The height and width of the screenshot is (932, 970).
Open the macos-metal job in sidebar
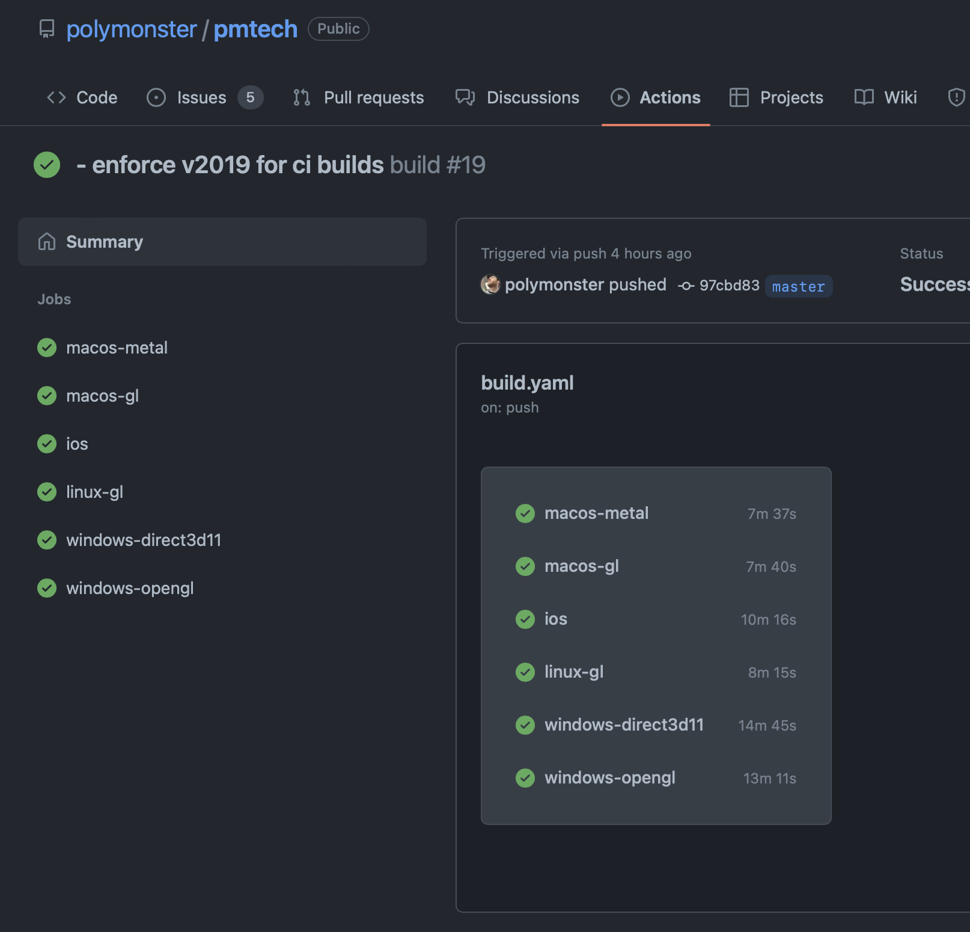click(x=117, y=348)
